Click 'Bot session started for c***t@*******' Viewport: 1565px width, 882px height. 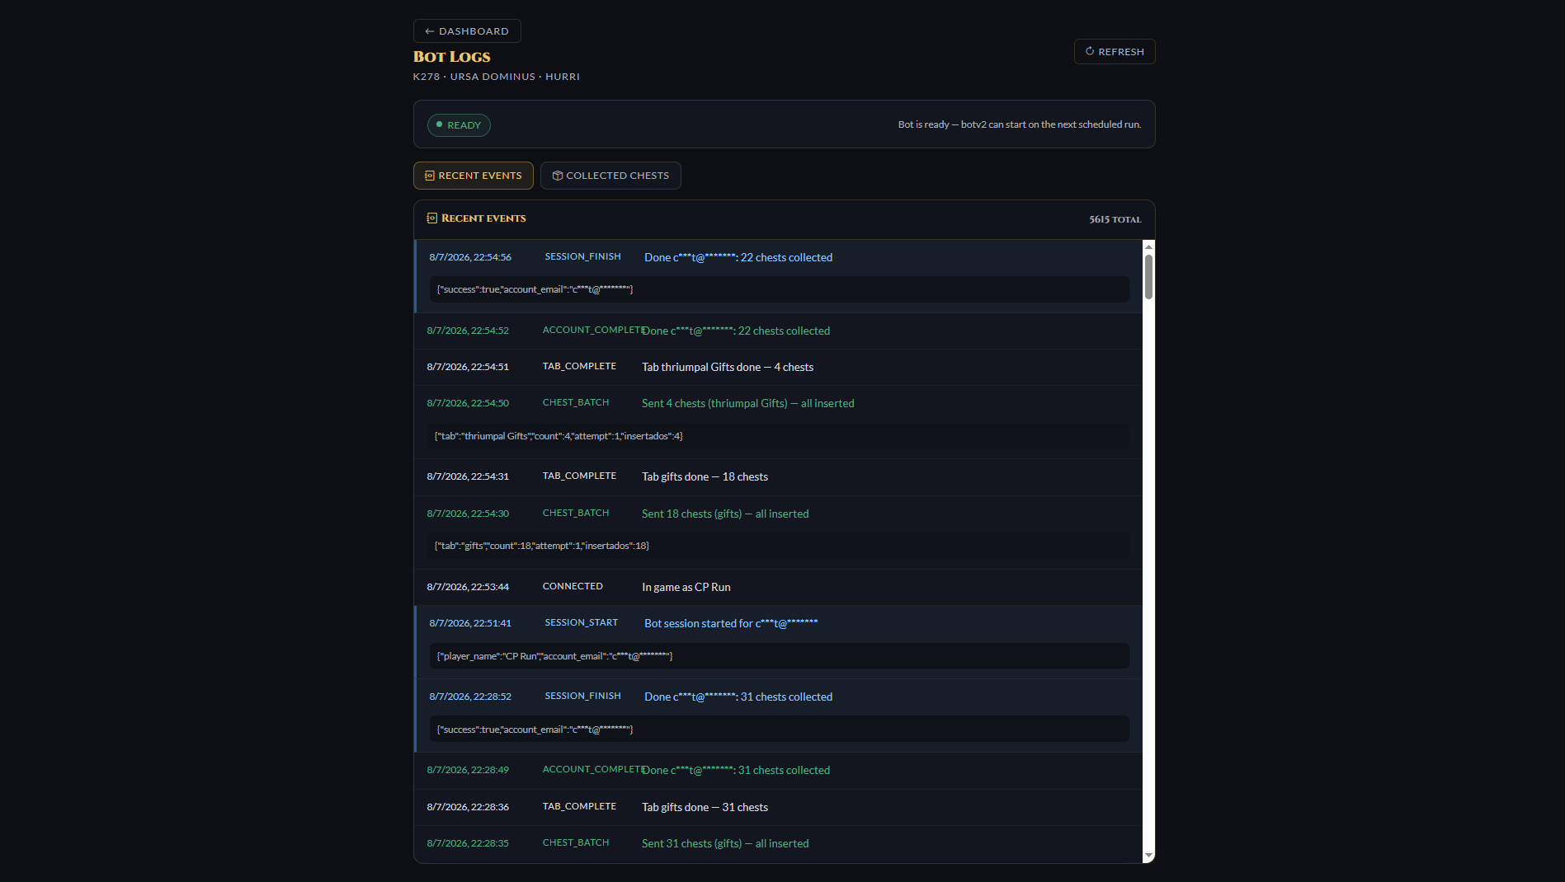point(731,623)
